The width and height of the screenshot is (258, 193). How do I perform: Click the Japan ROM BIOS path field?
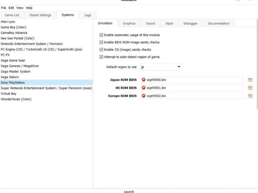(192, 80)
